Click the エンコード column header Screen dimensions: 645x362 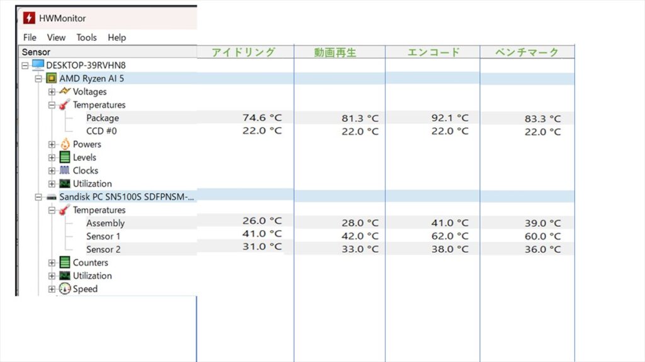(433, 52)
